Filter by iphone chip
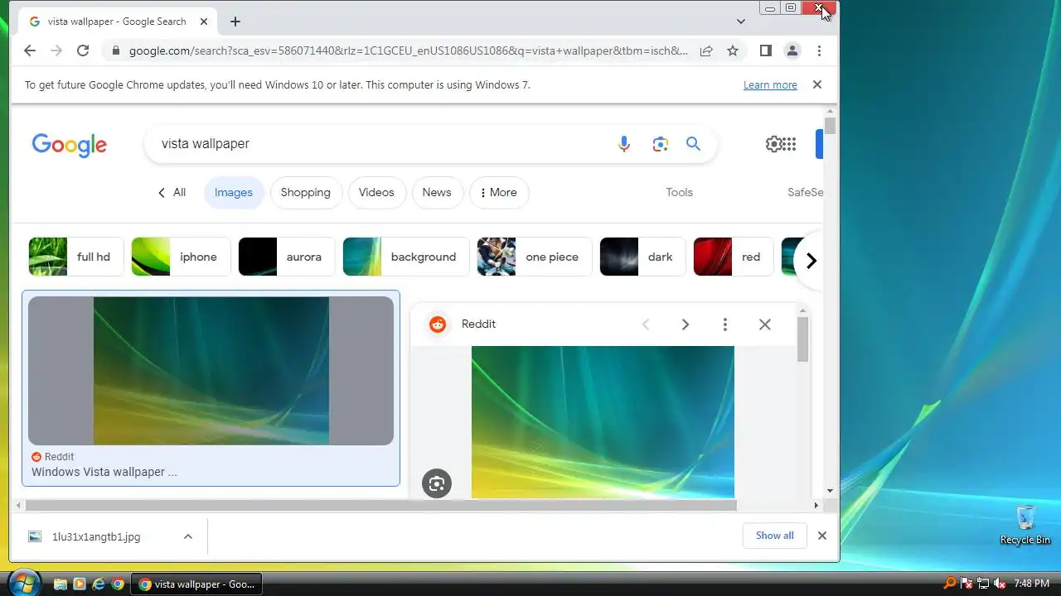Viewport: 1061px width, 596px height. (x=182, y=257)
